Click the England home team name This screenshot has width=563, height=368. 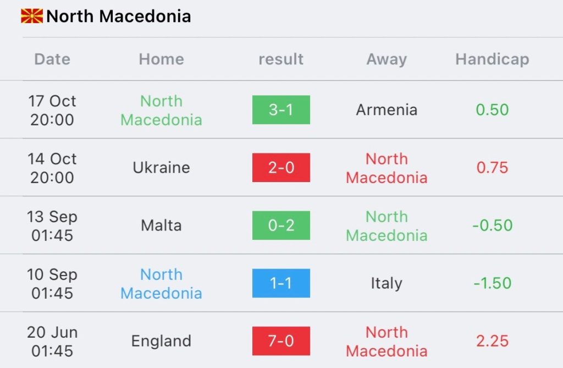[161, 341]
